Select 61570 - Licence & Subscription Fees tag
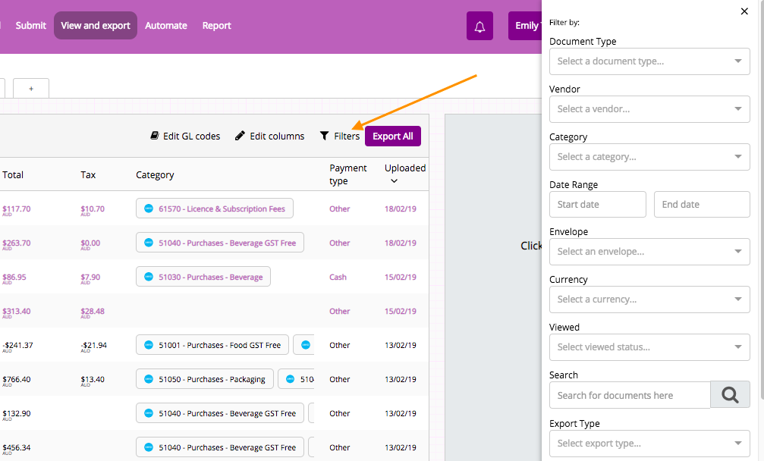Viewport: 764px width, 461px height. click(215, 209)
